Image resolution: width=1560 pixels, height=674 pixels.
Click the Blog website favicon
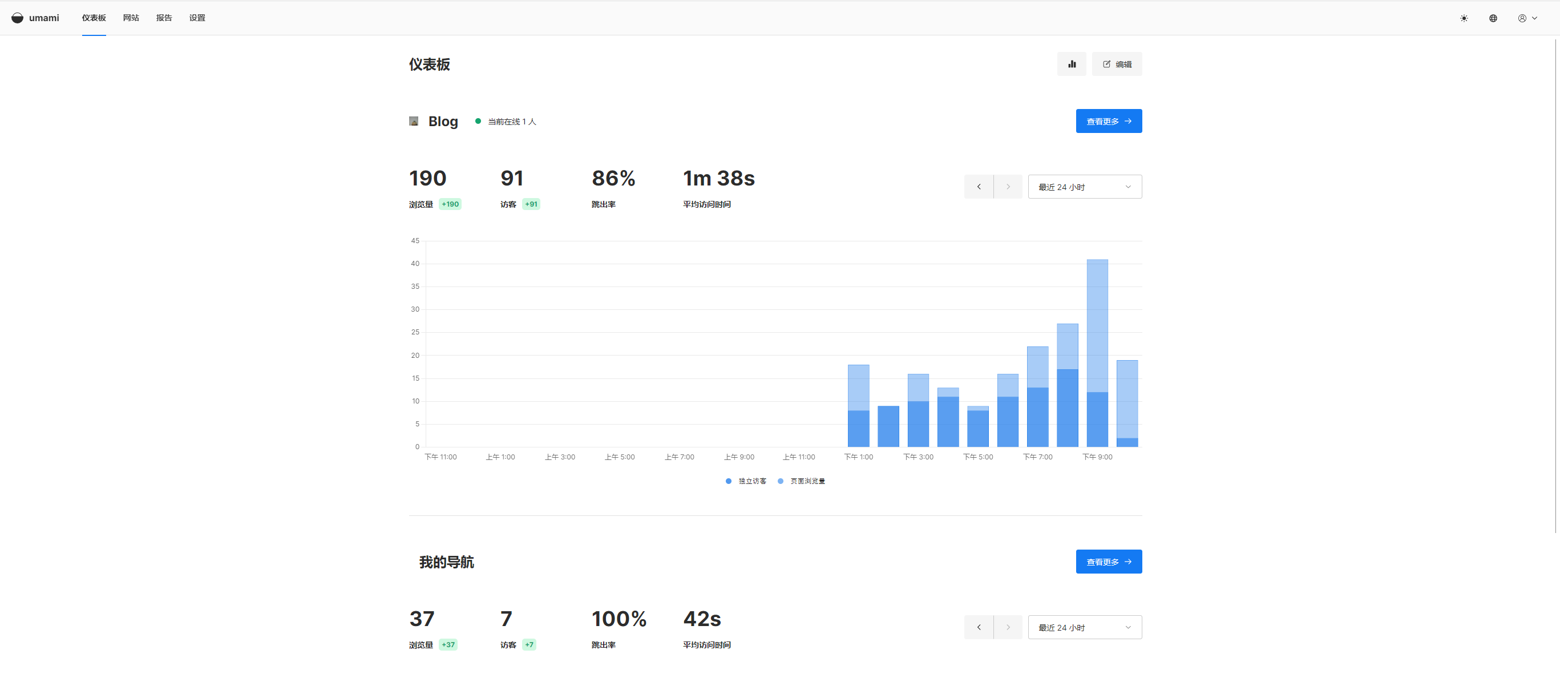click(x=414, y=121)
